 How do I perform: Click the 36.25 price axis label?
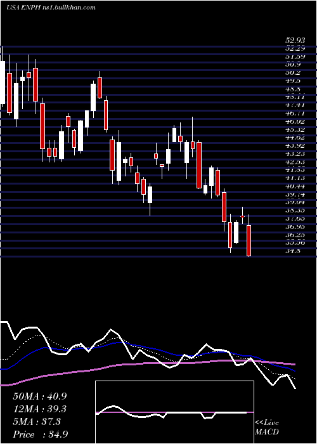point(295,235)
